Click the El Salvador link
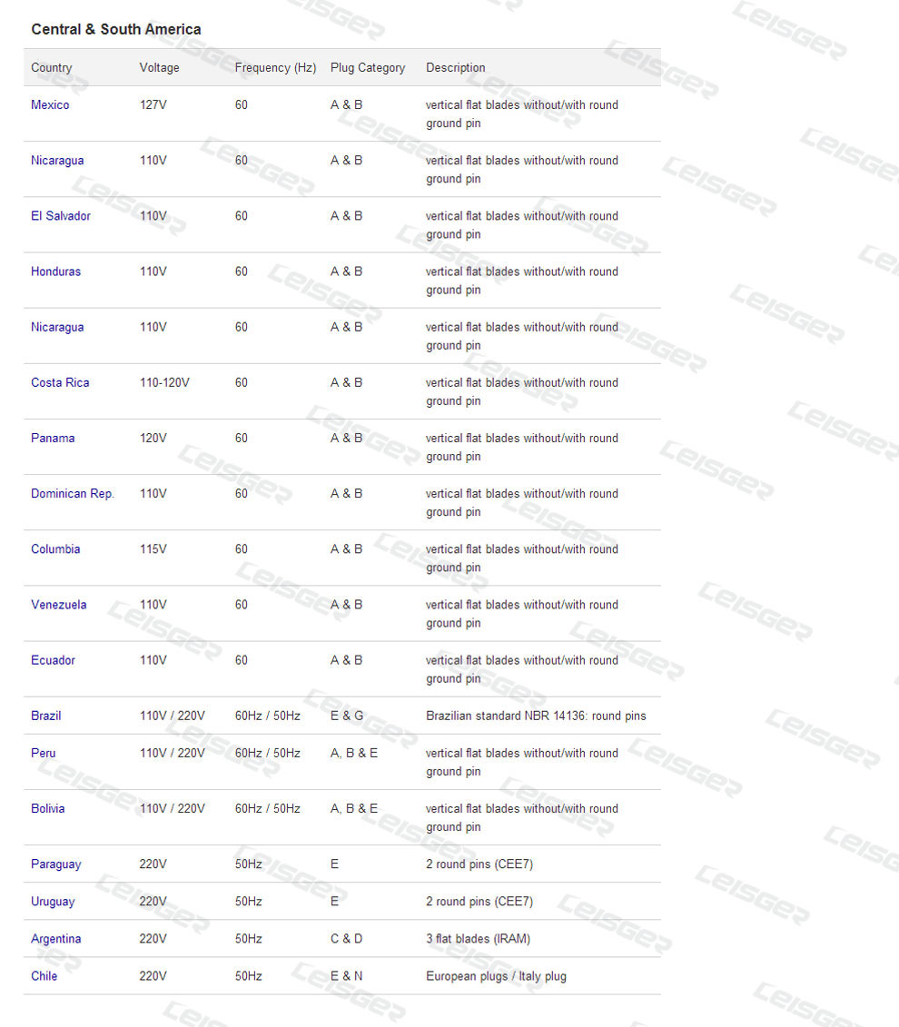This screenshot has width=899, height=1027. (x=60, y=216)
